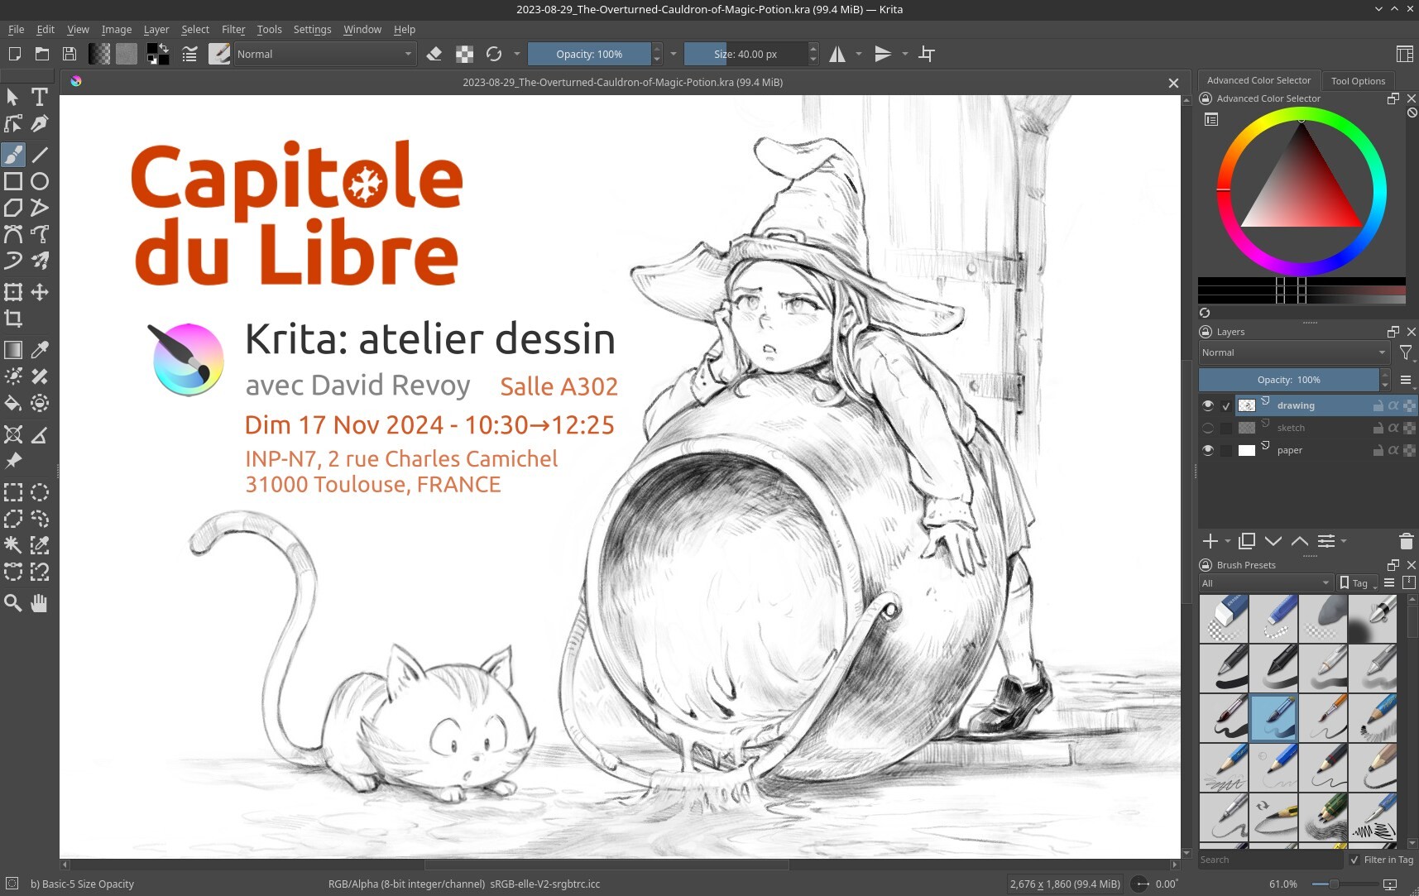The width and height of the screenshot is (1419, 896).
Task: Expand the arrow right of Opacity slider
Action: 674,54
